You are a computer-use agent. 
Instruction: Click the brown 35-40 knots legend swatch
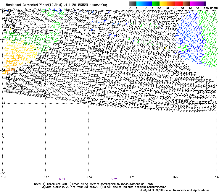click(186, 4)
